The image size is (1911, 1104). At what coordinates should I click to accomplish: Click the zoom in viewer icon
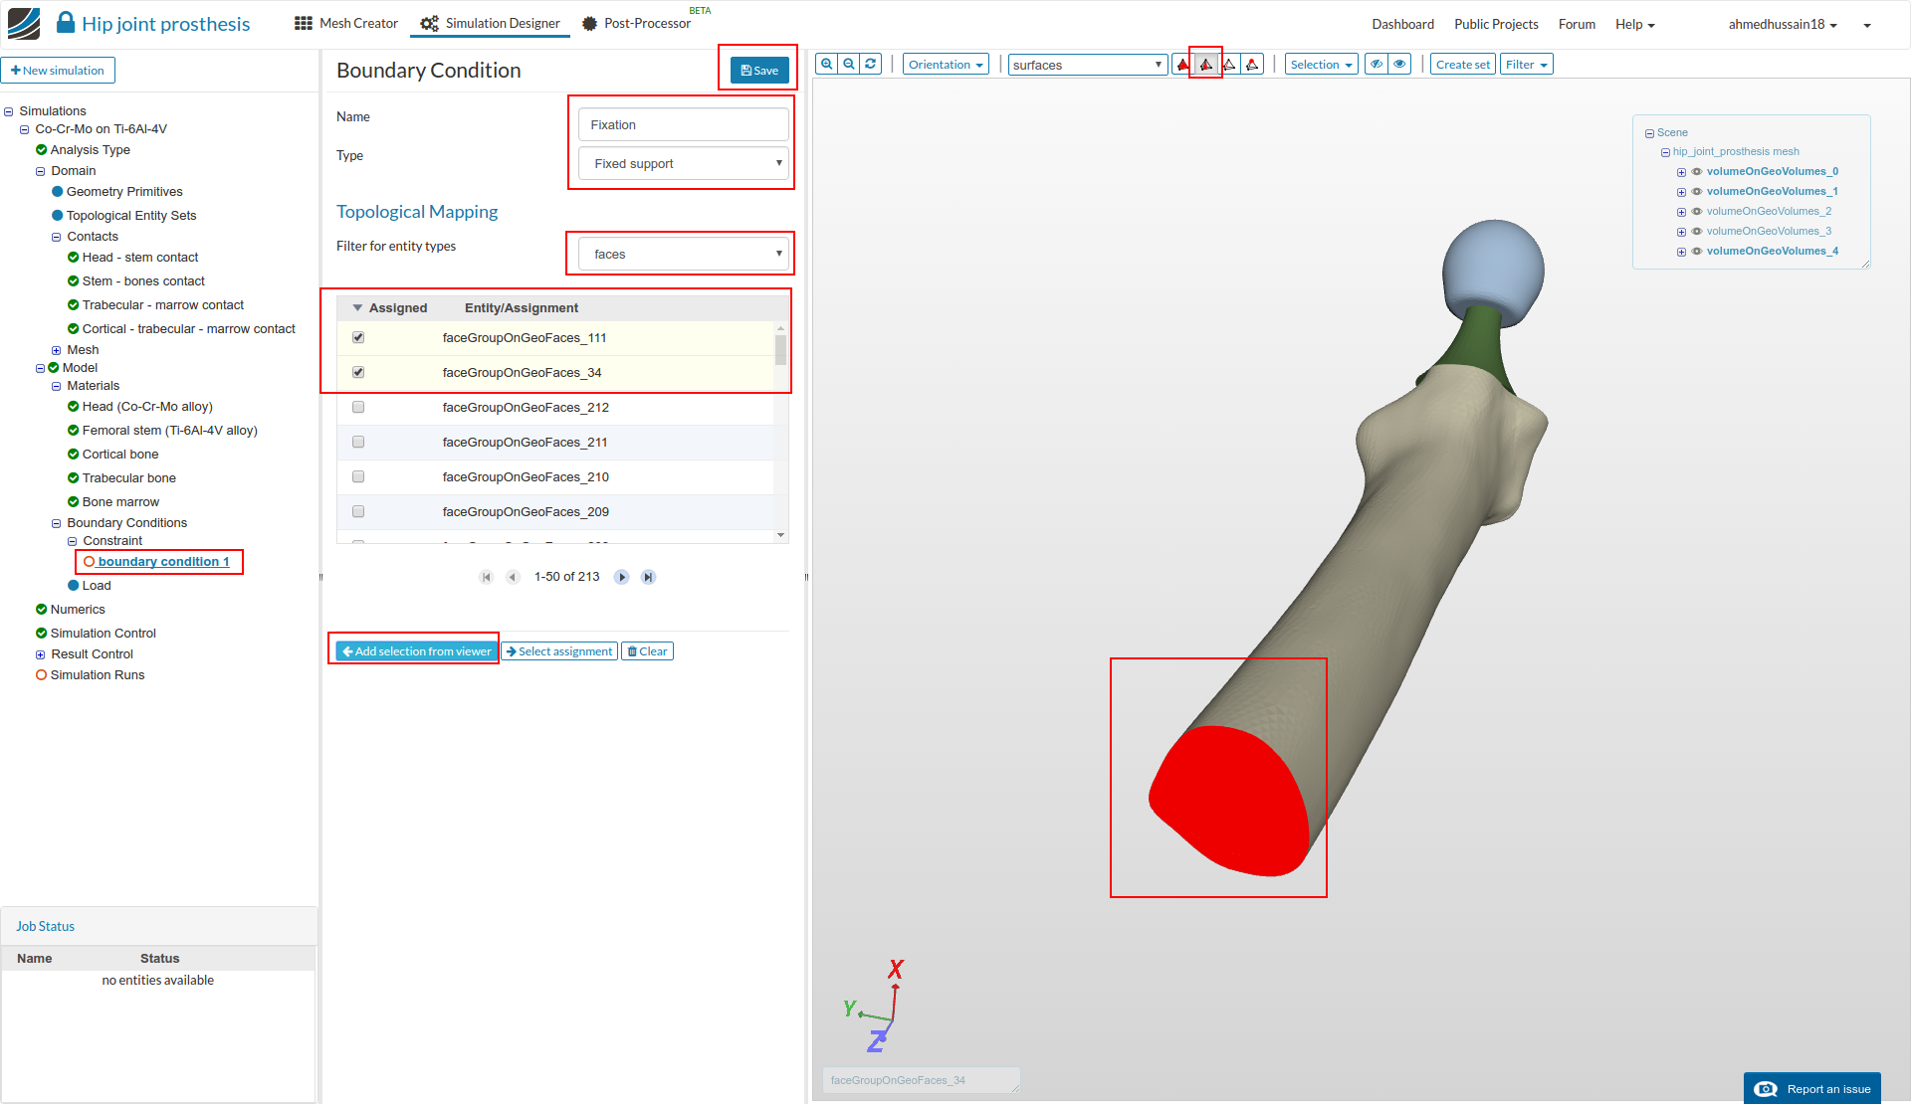point(826,65)
